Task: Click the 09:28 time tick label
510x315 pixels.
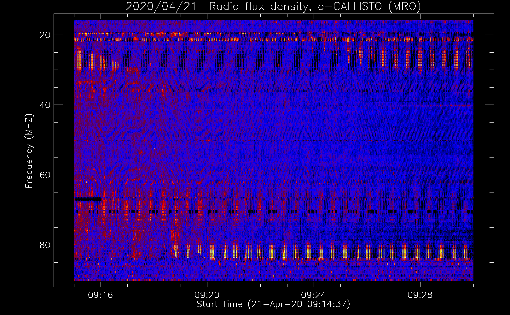Action: (420, 295)
